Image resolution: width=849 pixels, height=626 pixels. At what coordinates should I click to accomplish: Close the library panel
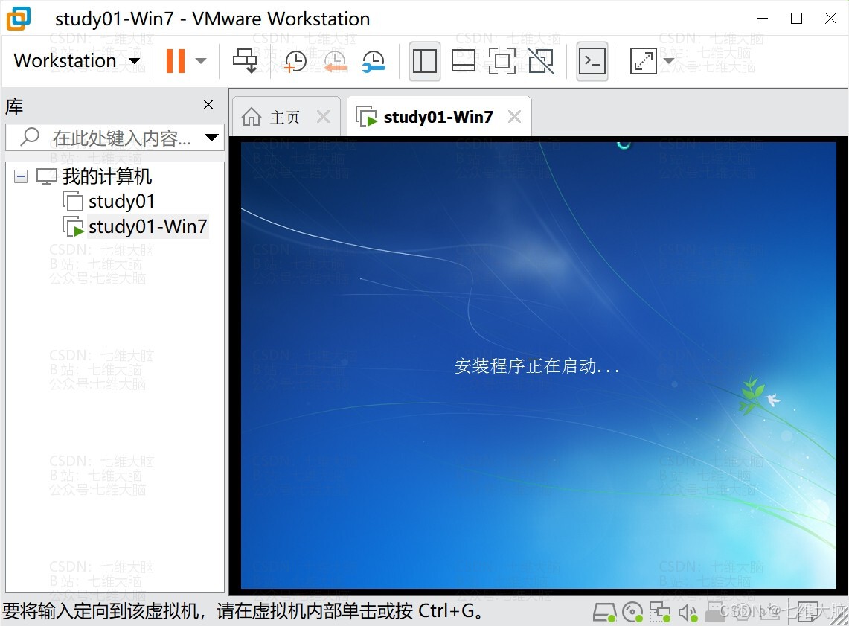click(x=208, y=104)
